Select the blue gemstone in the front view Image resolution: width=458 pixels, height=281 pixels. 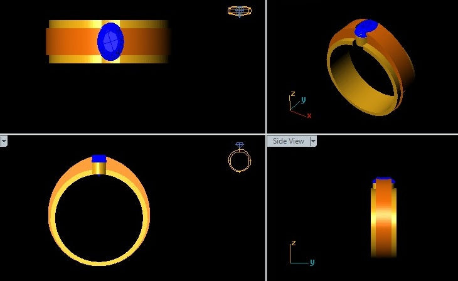tap(99, 159)
